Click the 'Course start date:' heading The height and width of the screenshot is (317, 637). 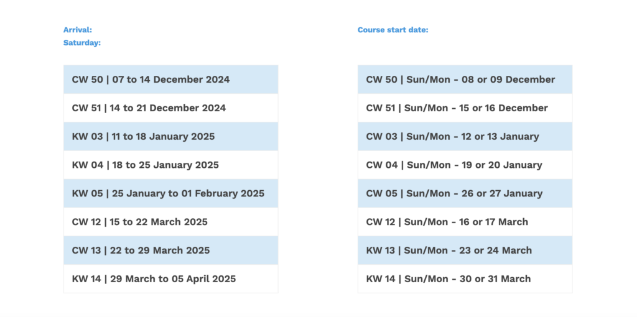coord(393,30)
